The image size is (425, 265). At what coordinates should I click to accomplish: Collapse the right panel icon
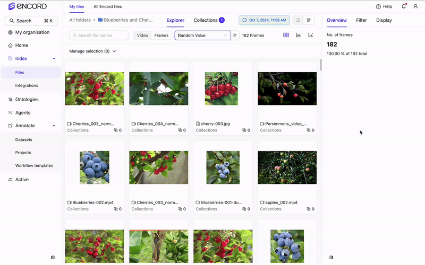click(331, 258)
